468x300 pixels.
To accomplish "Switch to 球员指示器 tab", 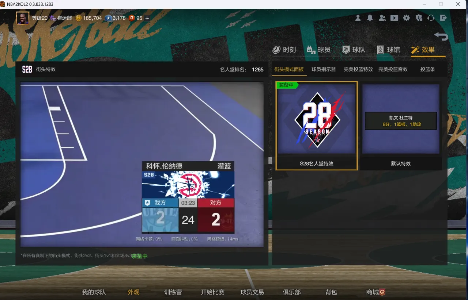I will [324, 69].
